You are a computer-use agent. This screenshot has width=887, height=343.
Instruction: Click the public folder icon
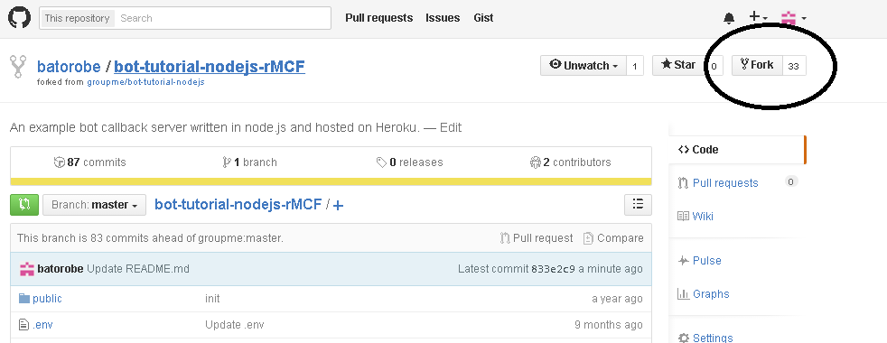[x=23, y=299]
